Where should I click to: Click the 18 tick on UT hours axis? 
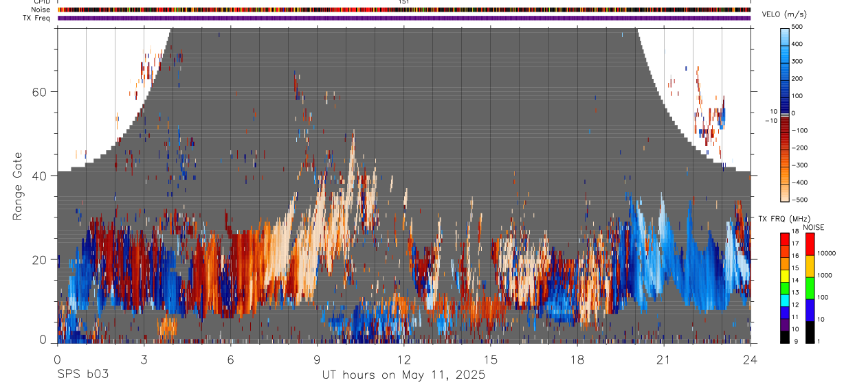point(577,358)
